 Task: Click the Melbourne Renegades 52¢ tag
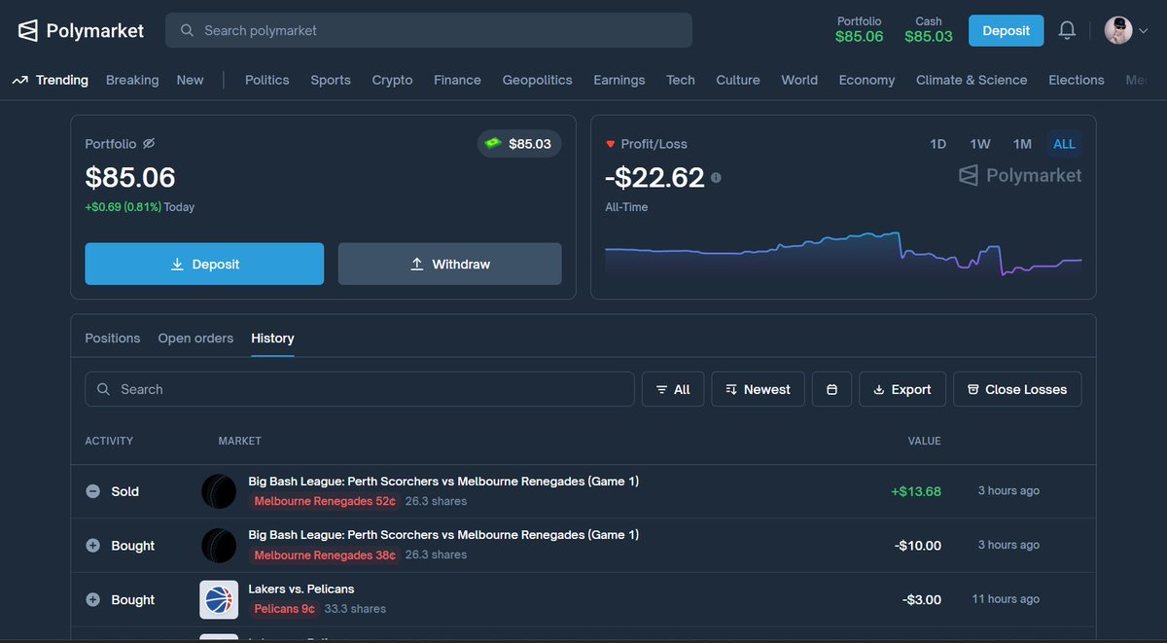tap(325, 502)
